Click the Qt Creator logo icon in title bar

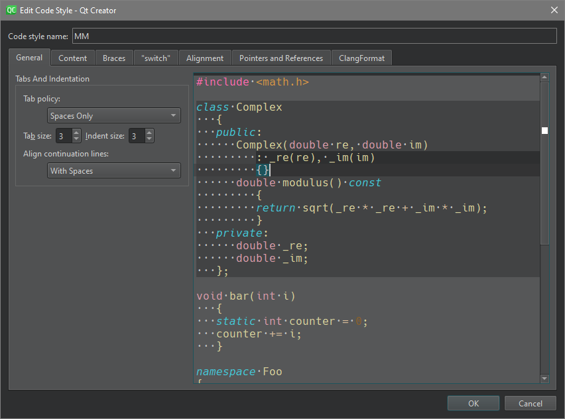tap(11, 10)
